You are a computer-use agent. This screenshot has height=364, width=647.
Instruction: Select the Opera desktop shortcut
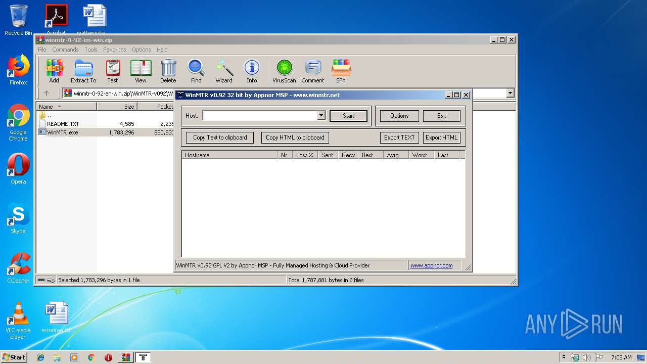point(18,169)
